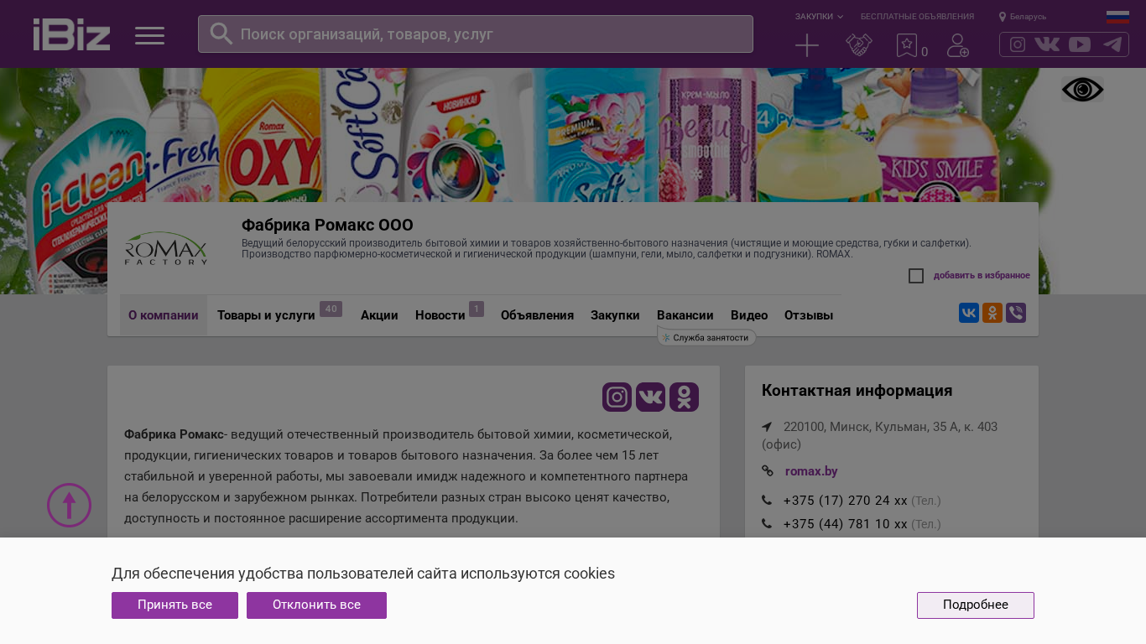Contact via the Viber icon
Image resolution: width=1146 pixels, height=644 pixels.
click(1016, 313)
